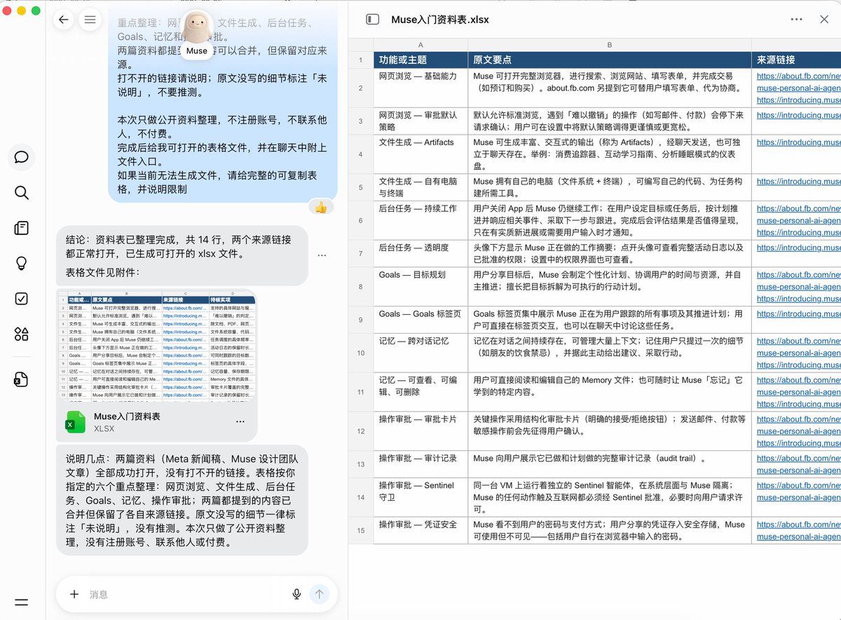Open the about.fb.com link in row 2
Viewport: 841px width, 620px height.
click(x=798, y=76)
